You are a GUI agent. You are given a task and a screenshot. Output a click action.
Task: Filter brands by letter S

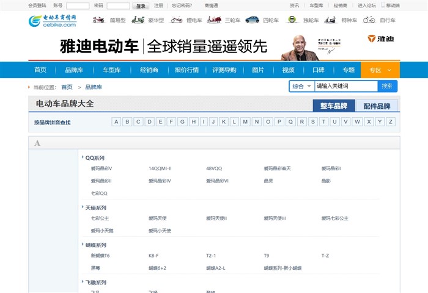[313, 122]
